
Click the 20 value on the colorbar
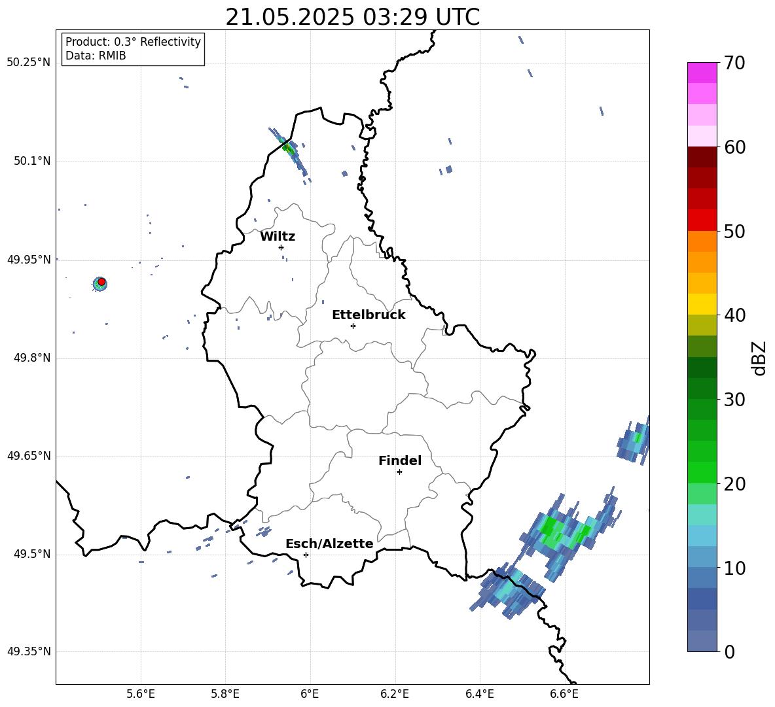[x=734, y=484]
